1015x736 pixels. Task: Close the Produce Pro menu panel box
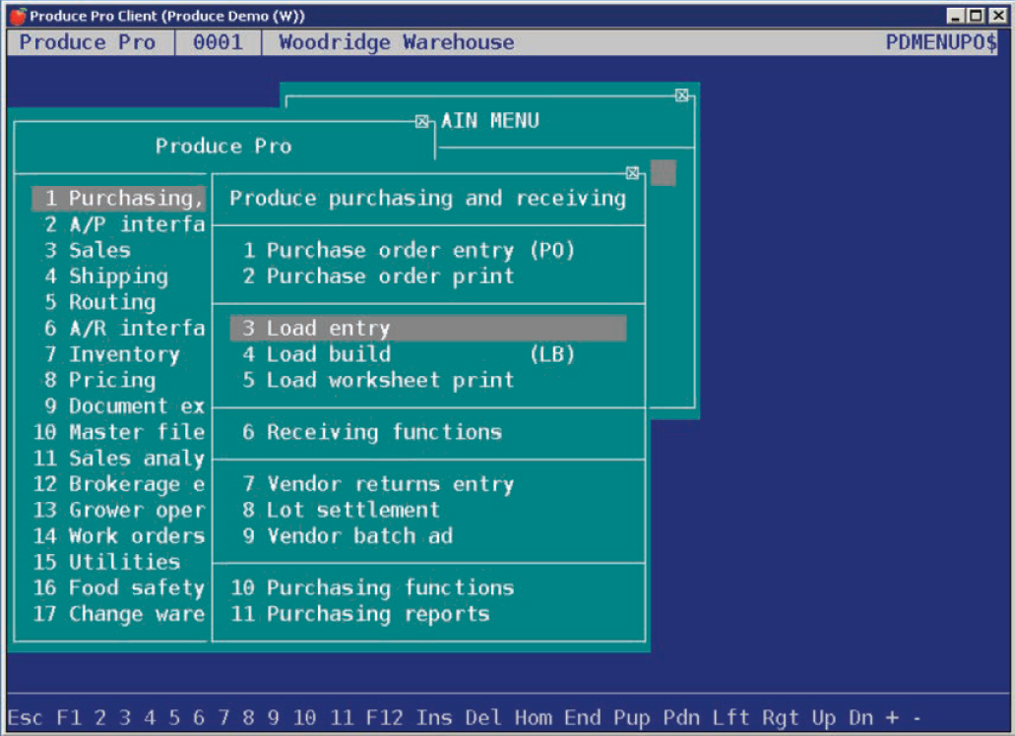(x=422, y=121)
